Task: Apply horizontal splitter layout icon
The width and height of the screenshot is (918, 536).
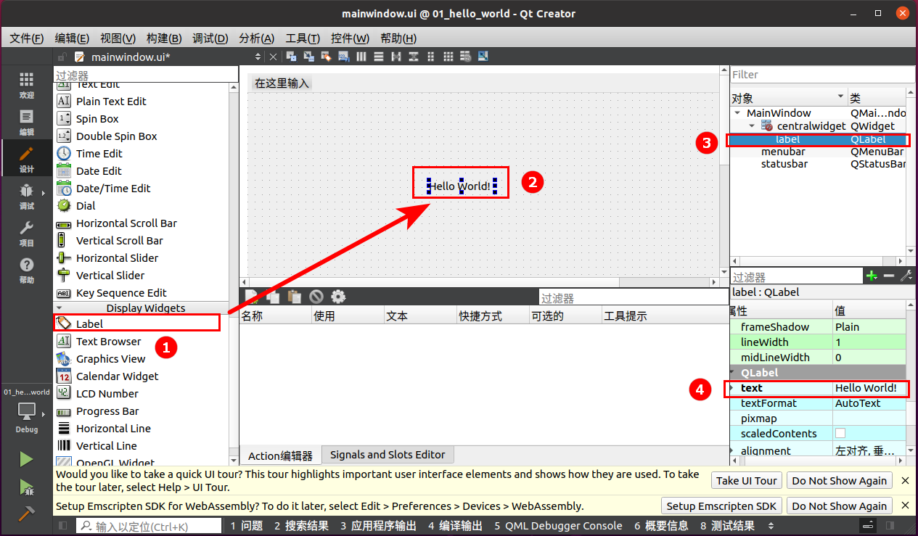Action: (x=396, y=57)
